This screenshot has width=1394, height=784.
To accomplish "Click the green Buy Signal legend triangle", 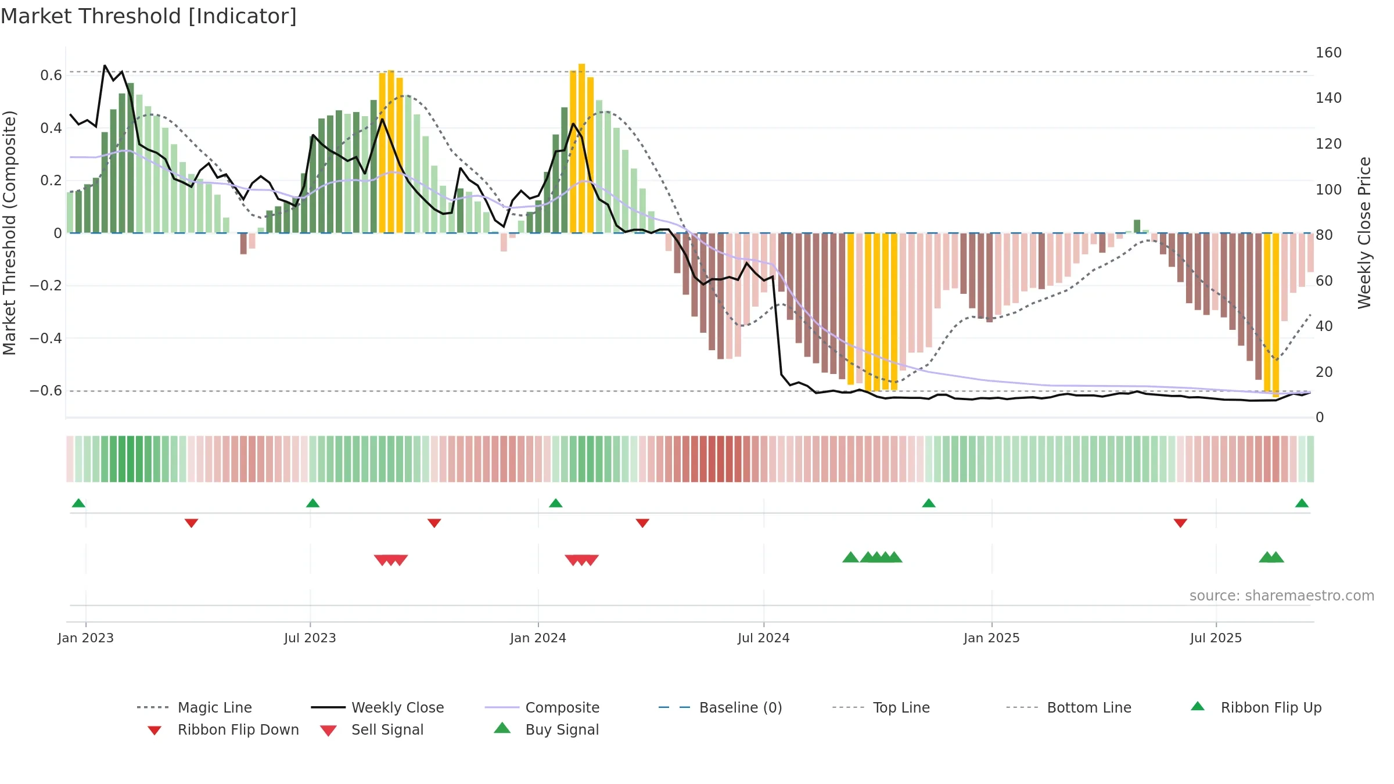I will coord(502,728).
